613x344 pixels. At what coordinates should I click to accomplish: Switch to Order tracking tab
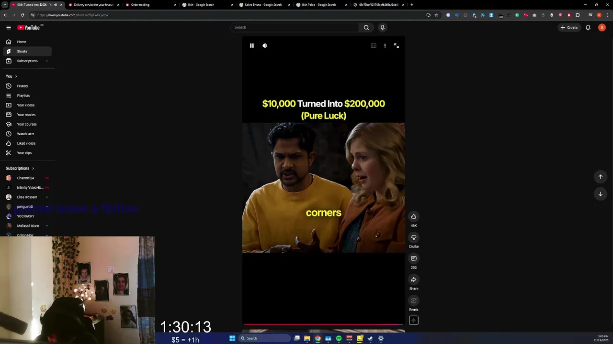(x=150, y=5)
